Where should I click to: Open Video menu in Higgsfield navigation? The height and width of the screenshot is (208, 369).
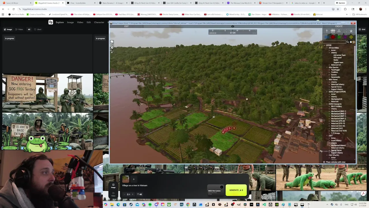[80, 22]
